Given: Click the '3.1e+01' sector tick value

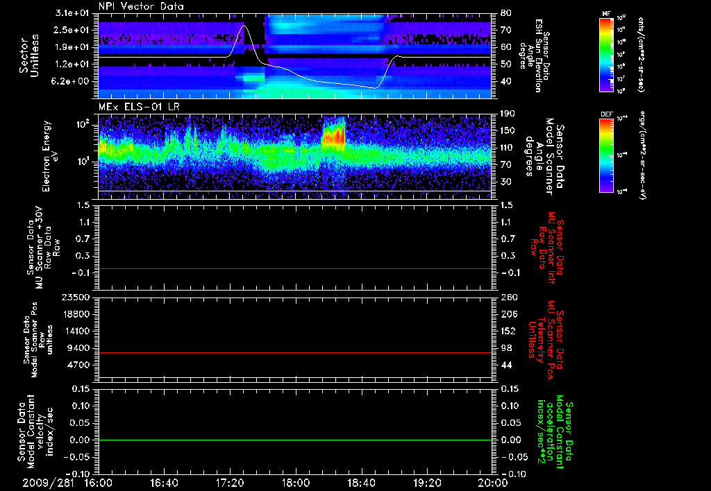Looking at the screenshot, I should (x=74, y=13).
